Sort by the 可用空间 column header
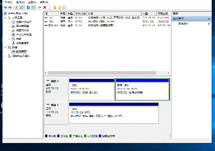 coord(163,13)
